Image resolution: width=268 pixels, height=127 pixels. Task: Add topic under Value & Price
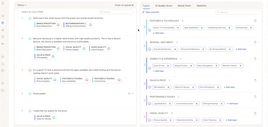229,87
